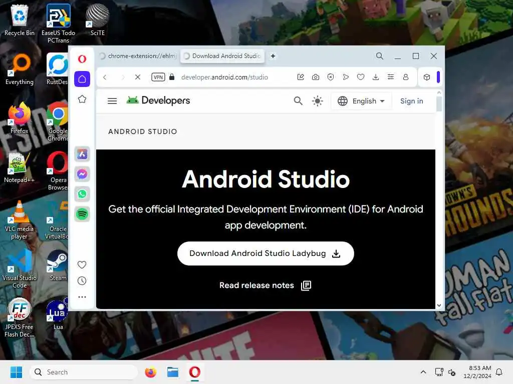Image resolution: width=513 pixels, height=384 pixels.
Task: Click the Android Developers logo
Action: 158,100
